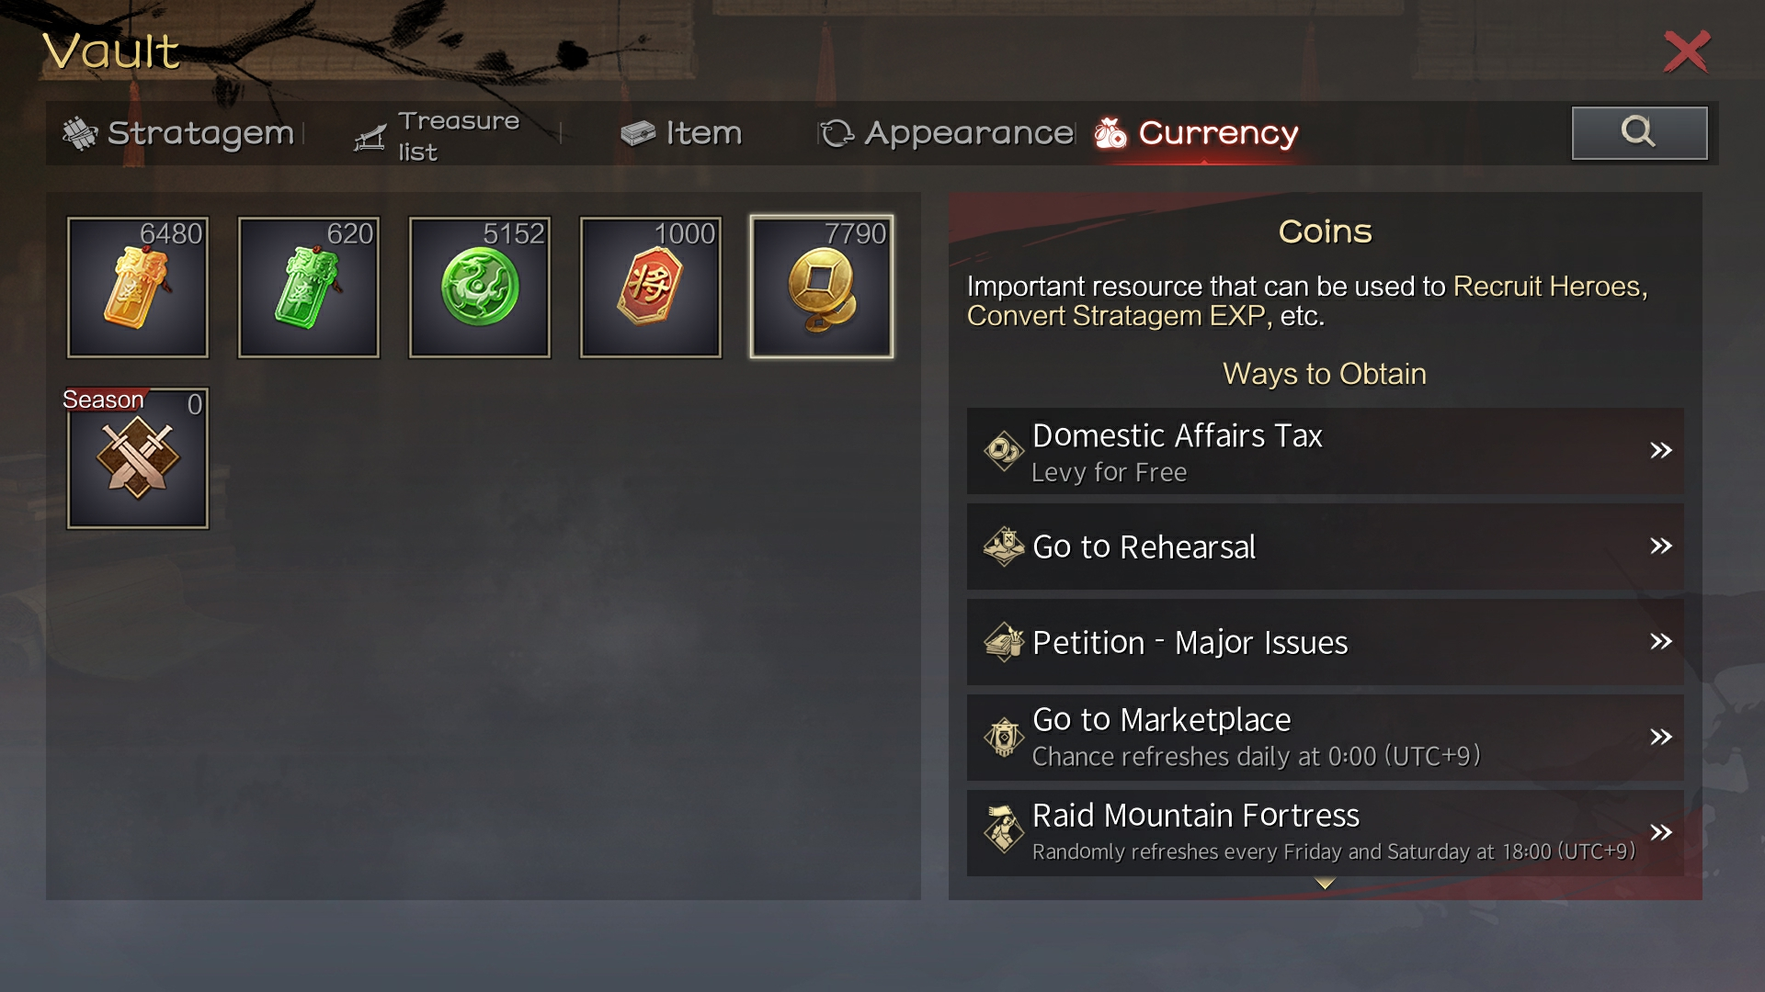Select the red general badge showing 1000

pyautogui.click(x=651, y=287)
